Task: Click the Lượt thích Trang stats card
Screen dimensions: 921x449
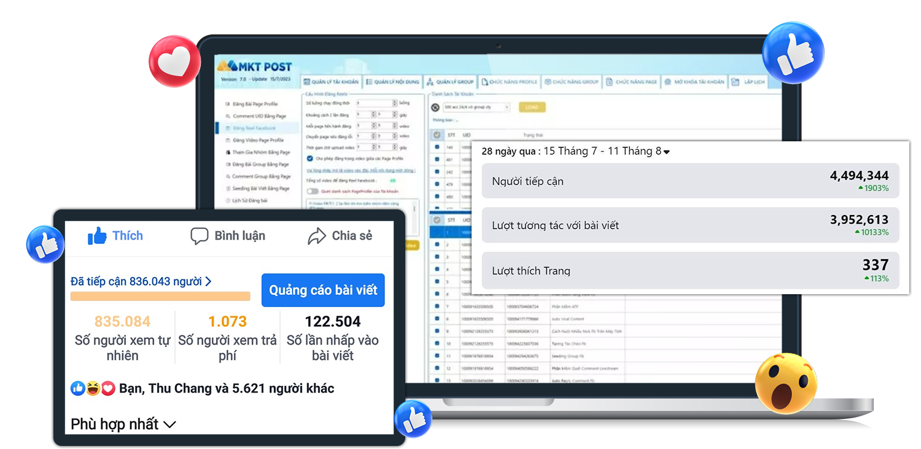Action: pos(690,270)
